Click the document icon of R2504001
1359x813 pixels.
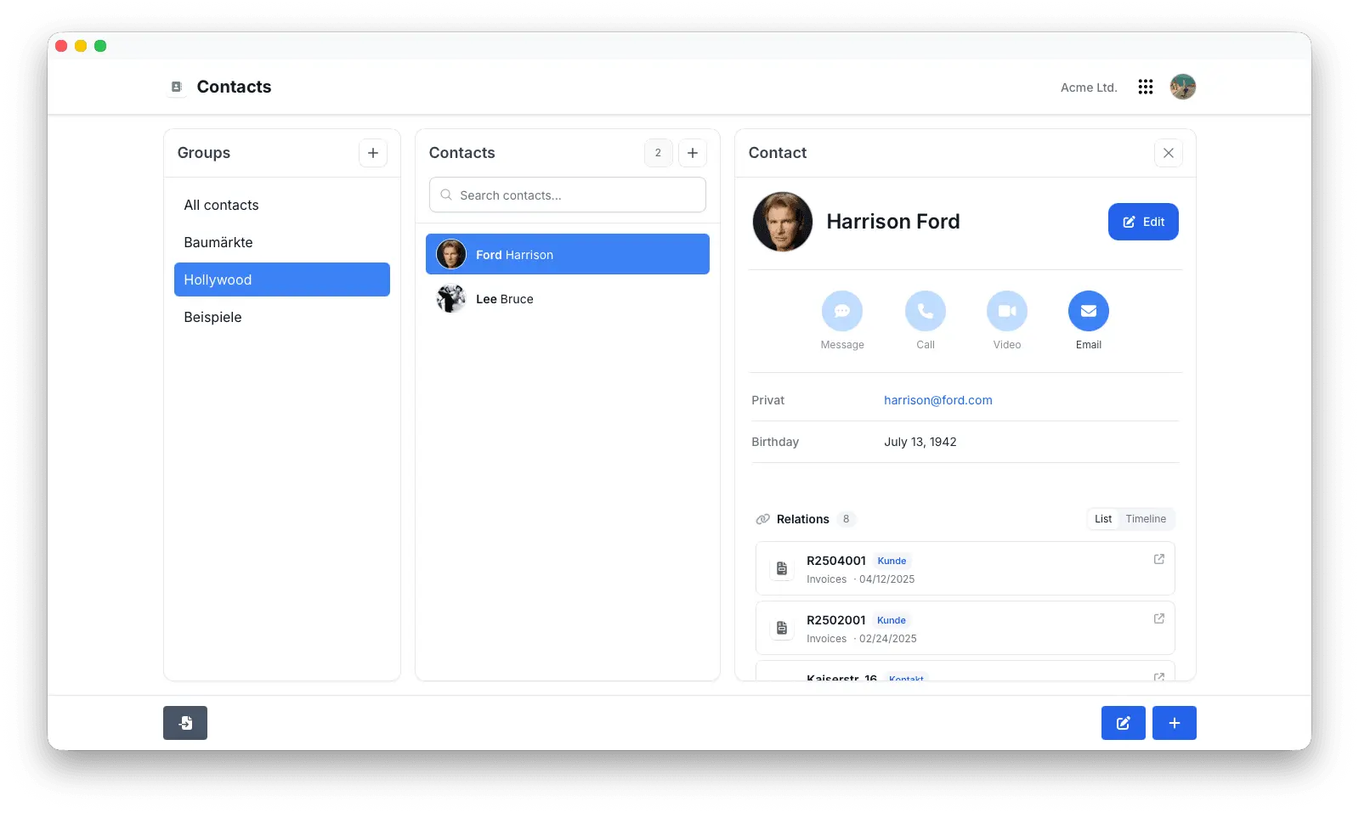tap(782, 568)
